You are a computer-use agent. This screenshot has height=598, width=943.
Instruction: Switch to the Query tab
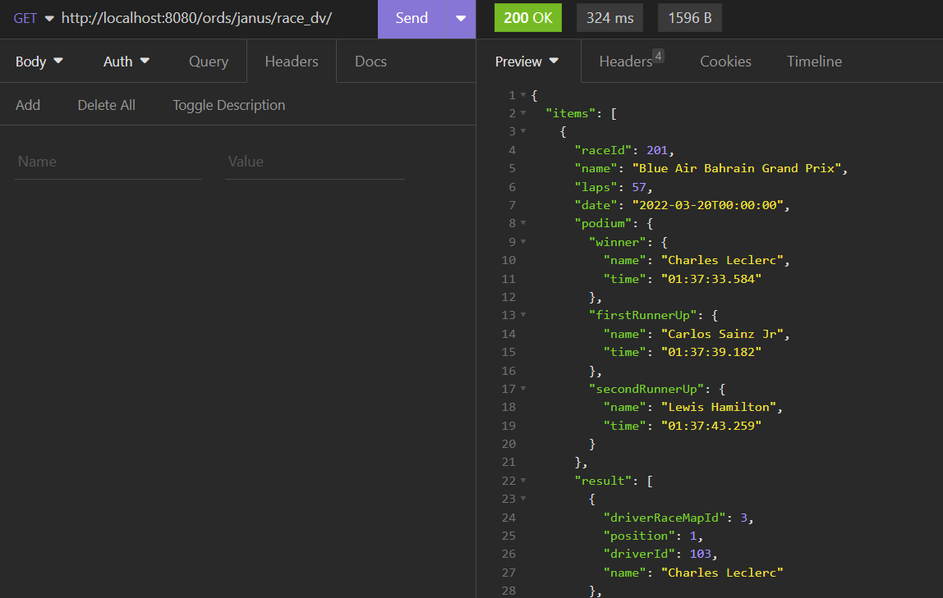[x=209, y=62]
